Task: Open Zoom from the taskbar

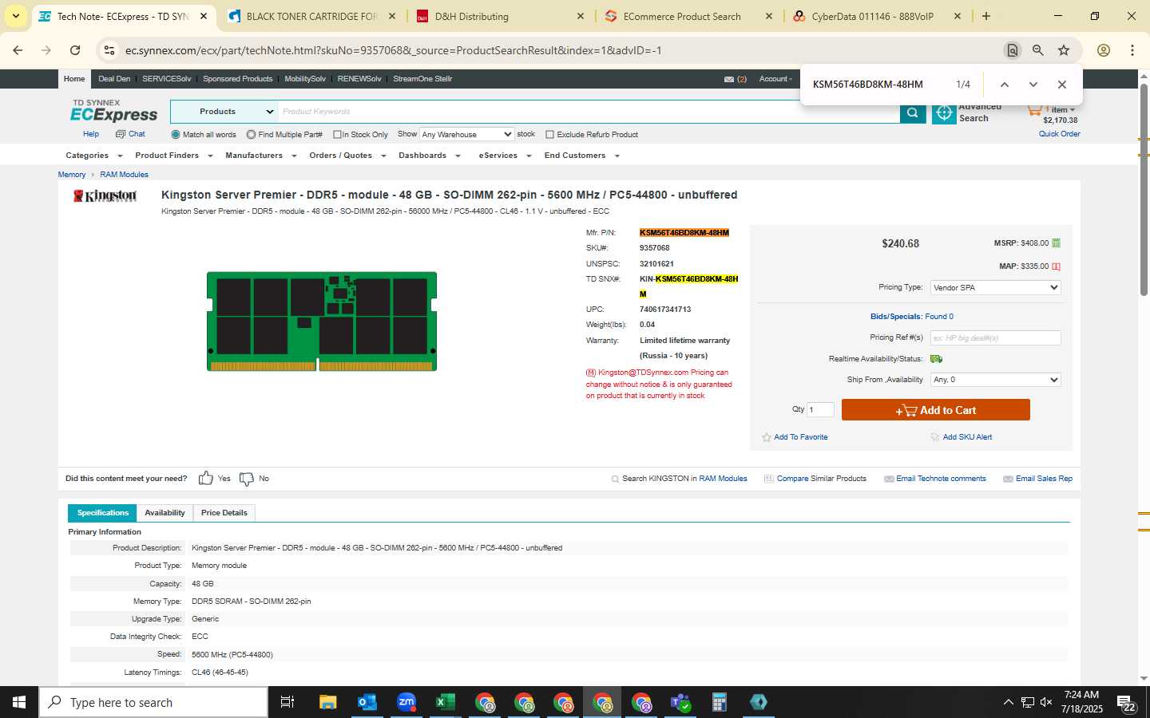Action: [x=406, y=702]
